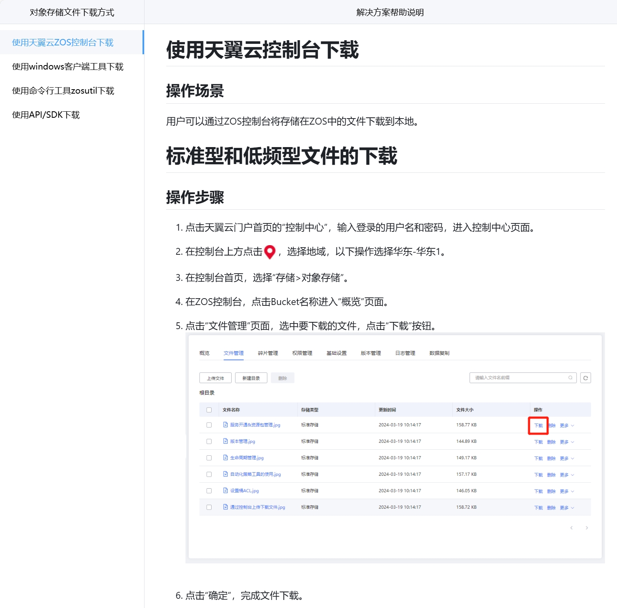Image resolution: width=617 pixels, height=608 pixels.
Task: Click the 新建目录 button
Action: click(251, 378)
